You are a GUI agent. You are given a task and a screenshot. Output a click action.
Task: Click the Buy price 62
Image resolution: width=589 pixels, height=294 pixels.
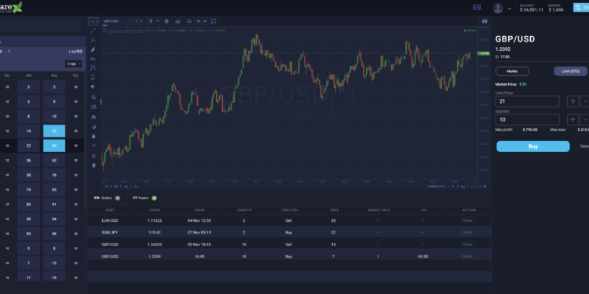54,161
